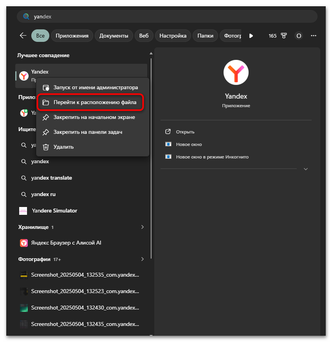The width and height of the screenshot is (332, 342).
Task: Open Яндекс Браузер с Алисой AI
Action: [x=81, y=243]
